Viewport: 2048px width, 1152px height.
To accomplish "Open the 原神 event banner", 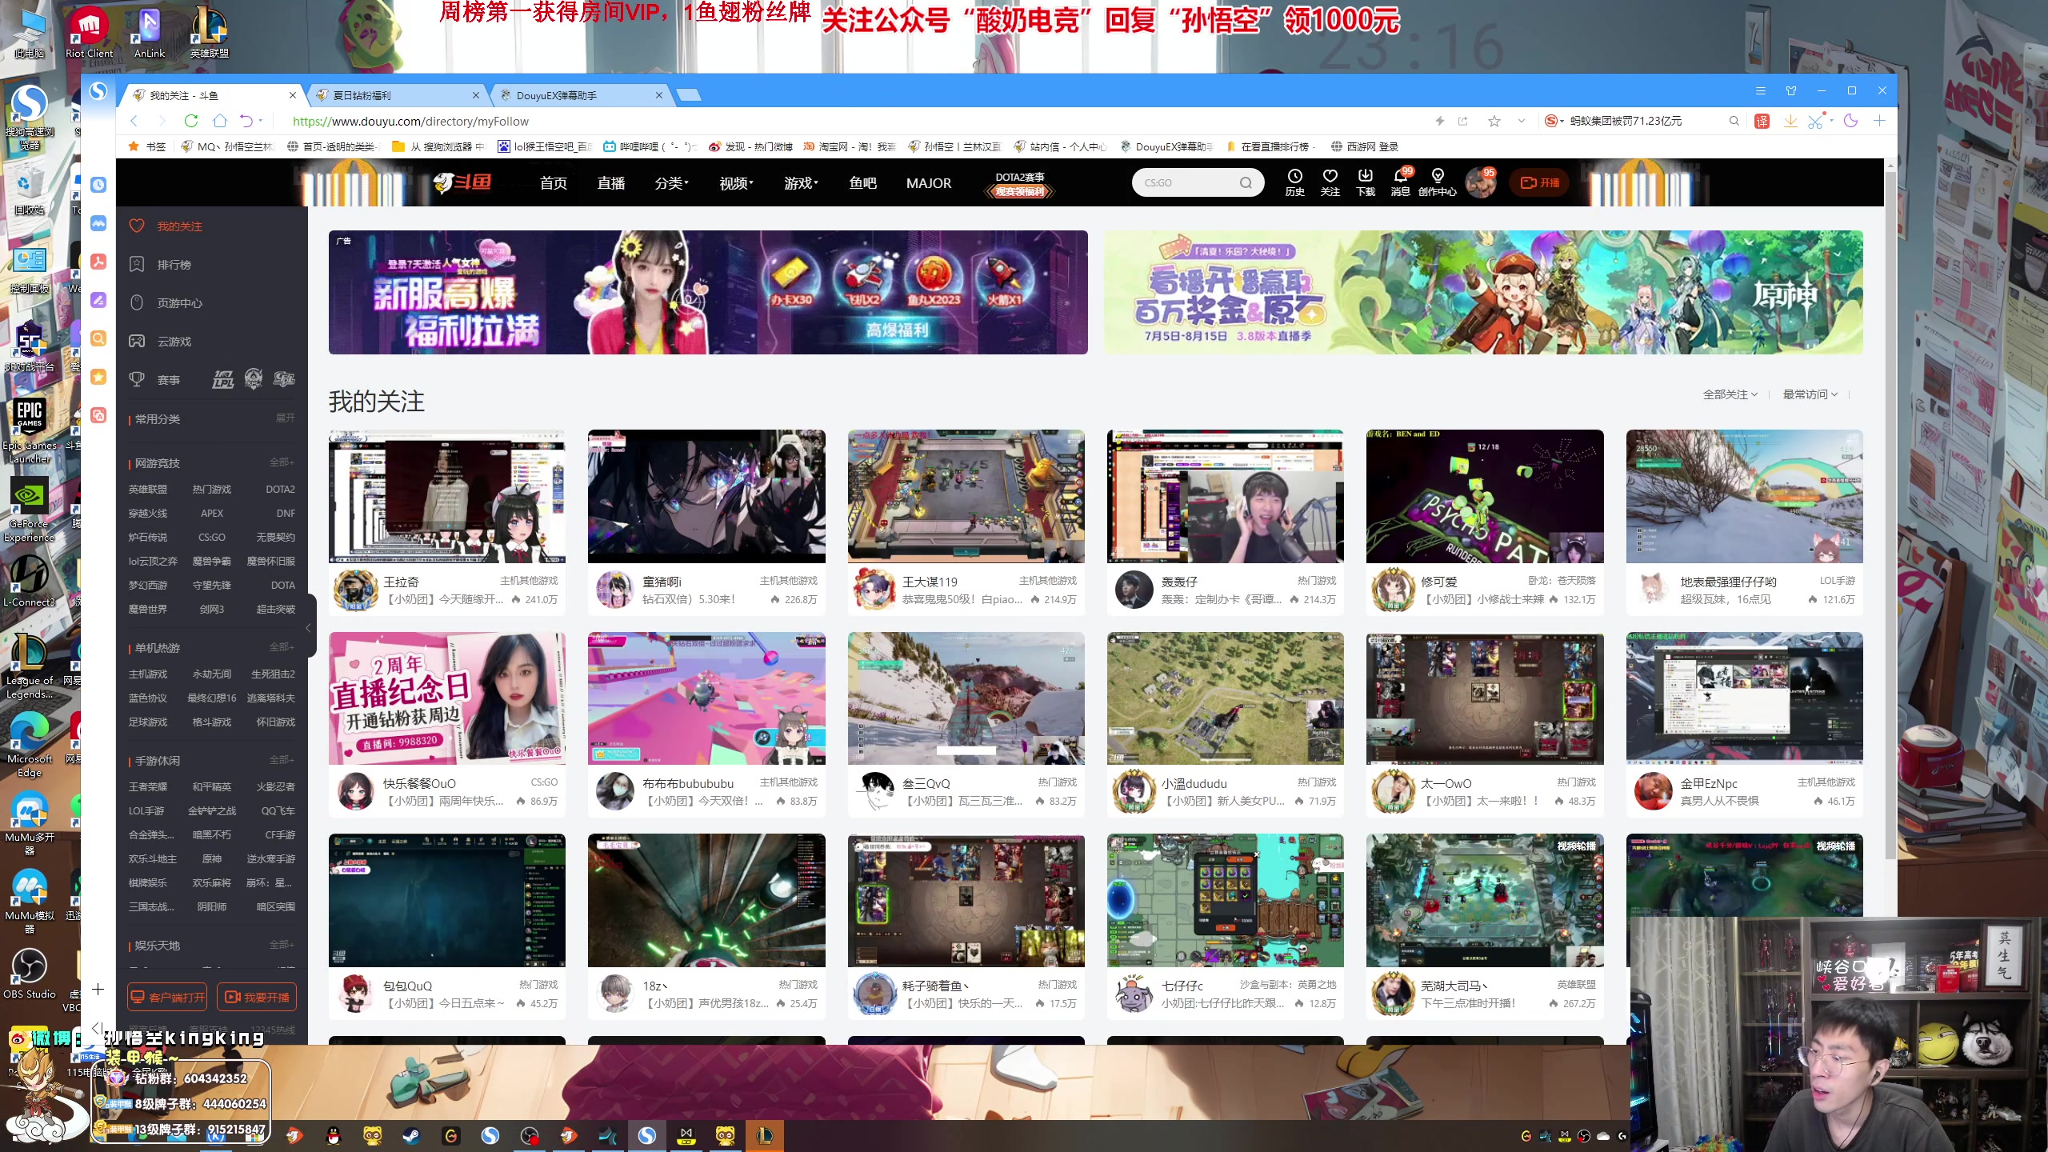I will point(1483,292).
